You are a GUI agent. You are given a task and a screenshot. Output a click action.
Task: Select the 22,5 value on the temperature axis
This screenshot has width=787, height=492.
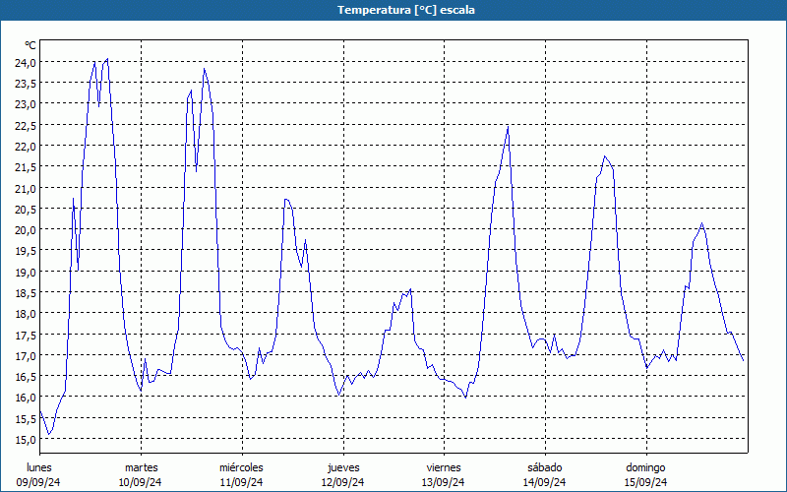pos(26,125)
